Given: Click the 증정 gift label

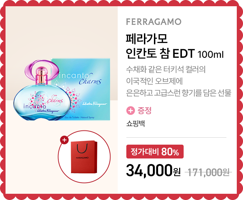Looking at the screenshot, I should pyautogui.click(x=144, y=111).
